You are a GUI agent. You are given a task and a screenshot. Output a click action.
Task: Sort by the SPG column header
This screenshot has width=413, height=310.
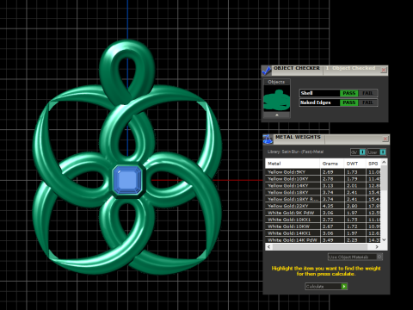tap(373, 164)
